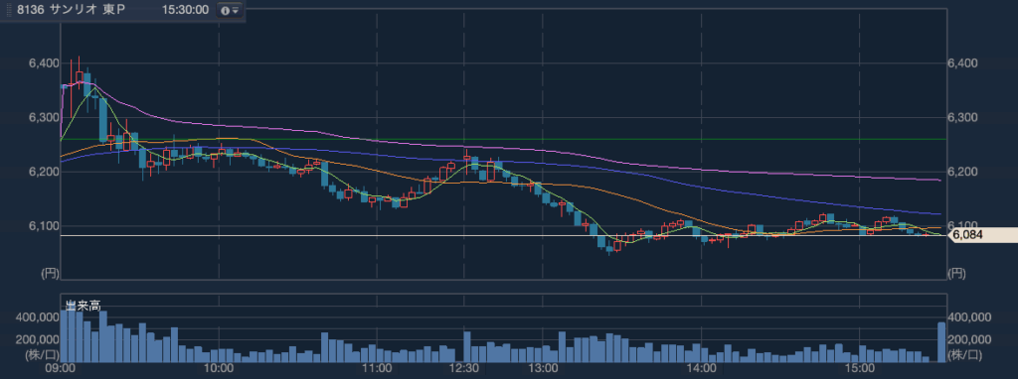
Task: Click the right volume axis 400,000 label
Action: [x=969, y=317]
